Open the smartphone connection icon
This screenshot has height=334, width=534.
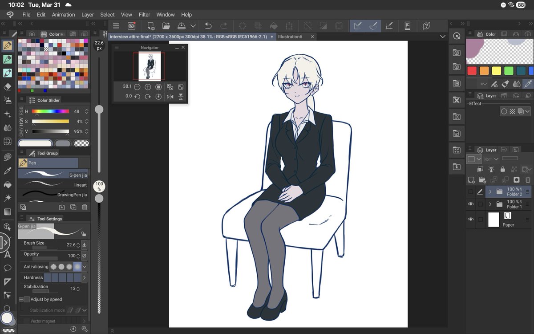pos(407,26)
